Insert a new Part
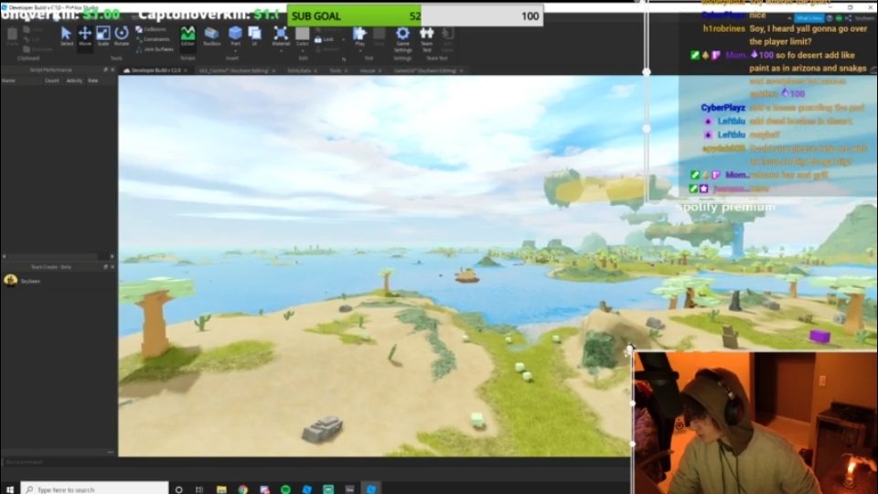Image resolution: width=878 pixels, height=494 pixels. point(235,35)
